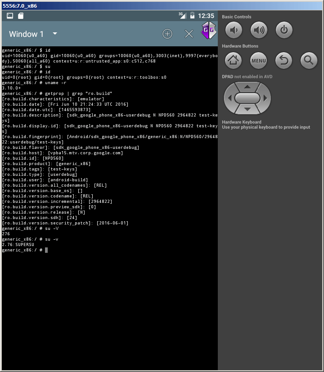Click the DPAD right arrow

265,98
